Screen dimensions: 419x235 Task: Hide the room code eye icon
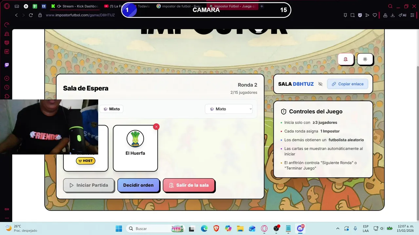coord(320,84)
